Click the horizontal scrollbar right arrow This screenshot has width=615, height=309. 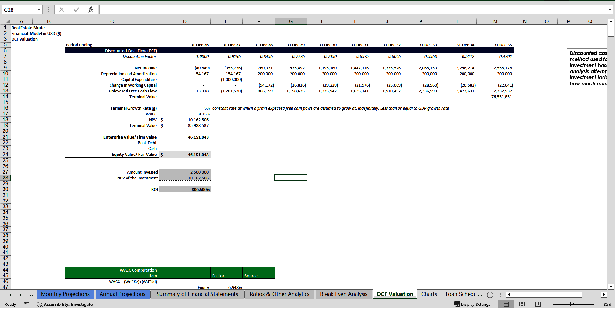[604, 295]
